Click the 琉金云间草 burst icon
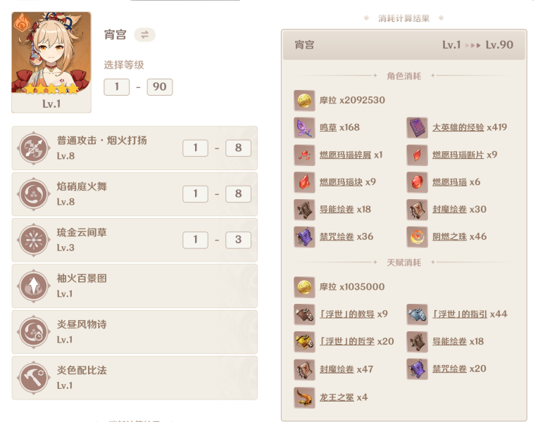 34,240
